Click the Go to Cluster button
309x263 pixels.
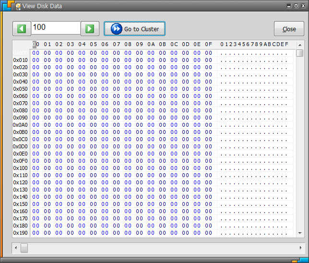pos(135,29)
